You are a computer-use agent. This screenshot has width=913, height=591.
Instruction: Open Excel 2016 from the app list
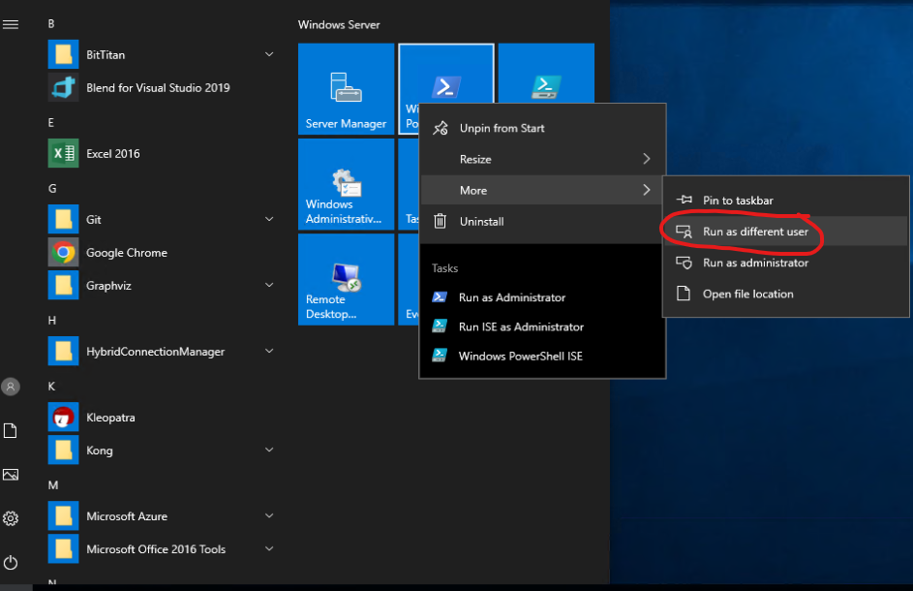[160, 154]
